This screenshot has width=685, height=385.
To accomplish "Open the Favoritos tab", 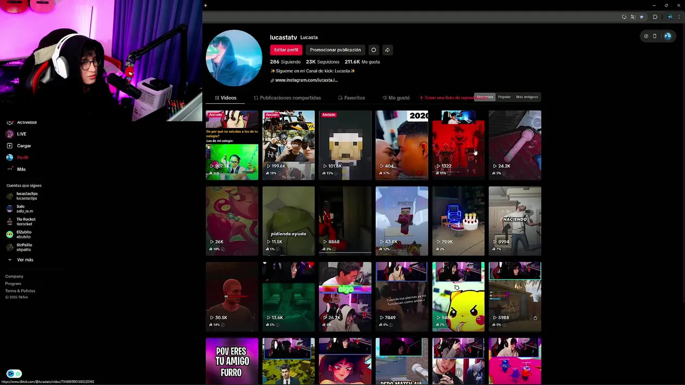I will pyautogui.click(x=352, y=98).
